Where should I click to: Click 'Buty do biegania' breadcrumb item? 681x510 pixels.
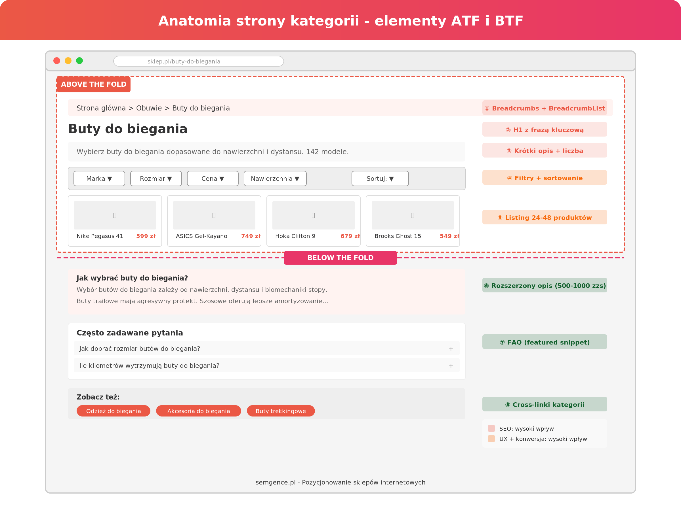tap(201, 108)
